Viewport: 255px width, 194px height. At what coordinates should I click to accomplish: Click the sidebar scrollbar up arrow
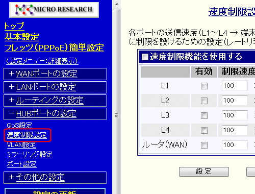[x=117, y=4]
